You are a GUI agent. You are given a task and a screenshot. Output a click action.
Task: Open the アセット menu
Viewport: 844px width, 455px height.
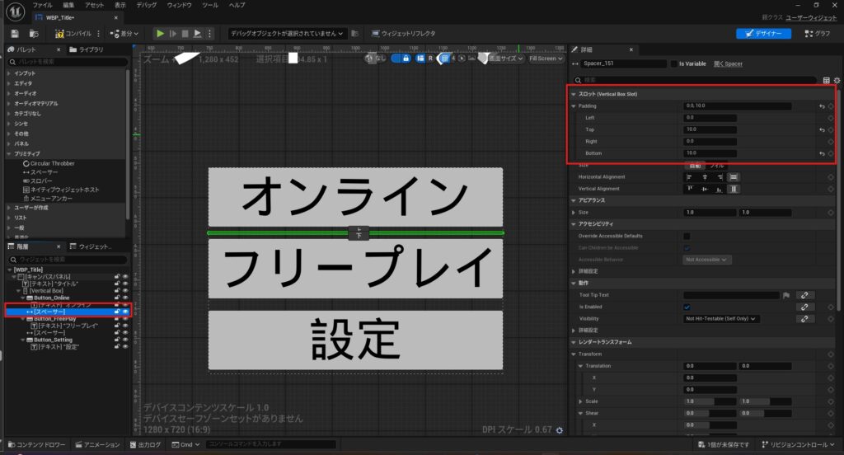(x=94, y=5)
